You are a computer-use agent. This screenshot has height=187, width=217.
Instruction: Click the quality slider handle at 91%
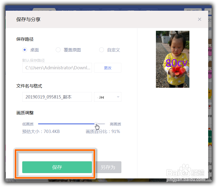(x=97, y=124)
